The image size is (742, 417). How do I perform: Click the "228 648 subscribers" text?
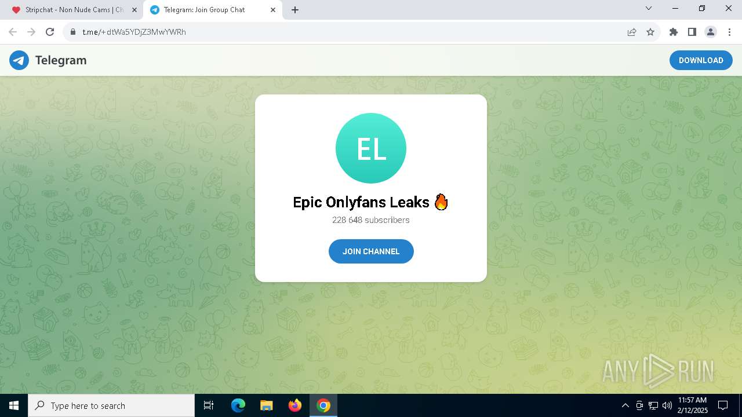(371, 220)
